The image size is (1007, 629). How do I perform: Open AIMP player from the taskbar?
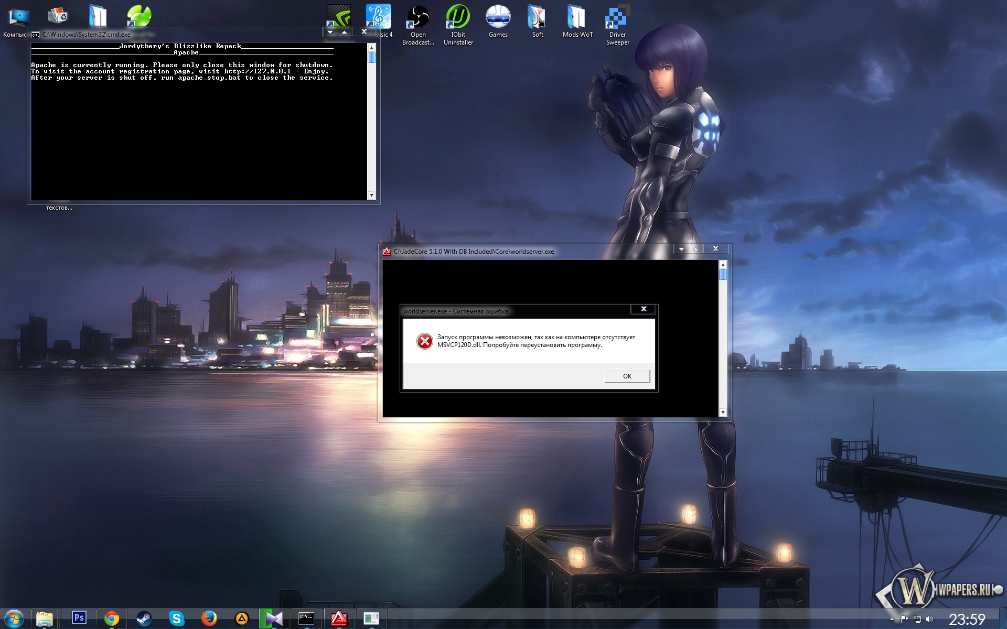pos(241,619)
